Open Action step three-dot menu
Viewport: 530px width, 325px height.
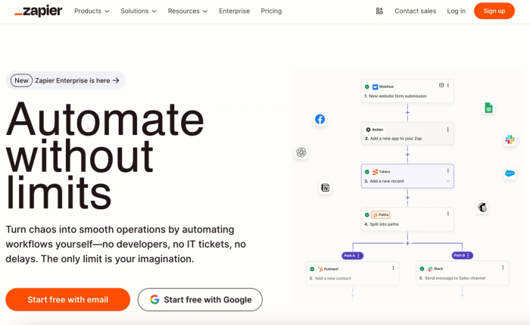[x=448, y=130]
